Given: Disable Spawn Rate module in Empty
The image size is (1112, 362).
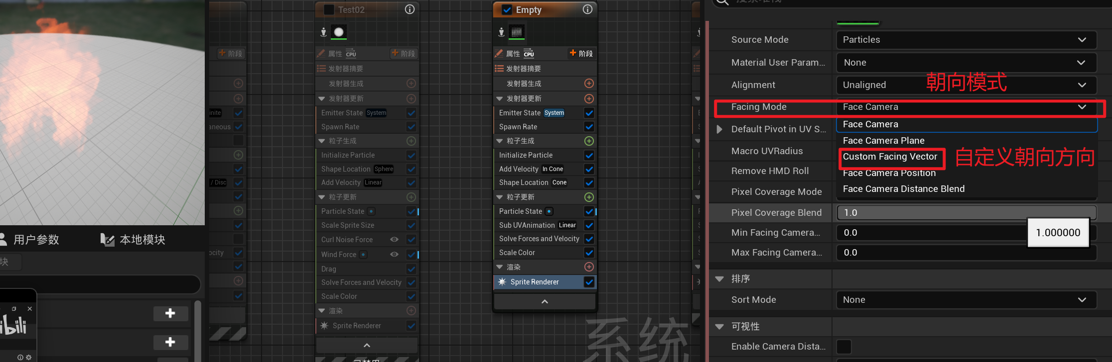Looking at the screenshot, I should 589,127.
